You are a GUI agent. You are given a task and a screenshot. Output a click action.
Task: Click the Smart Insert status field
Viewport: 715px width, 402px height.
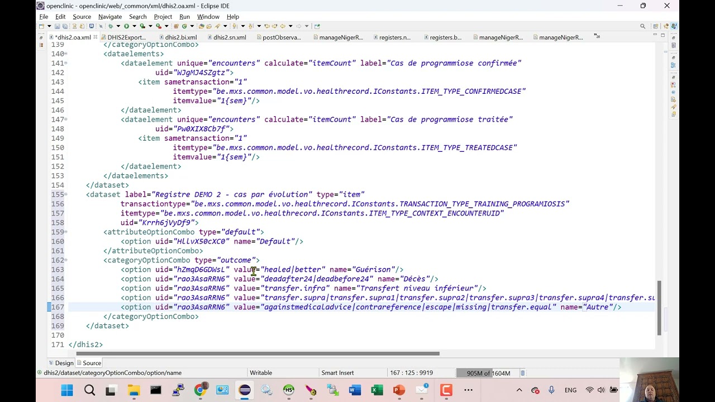click(x=337, y=373)
